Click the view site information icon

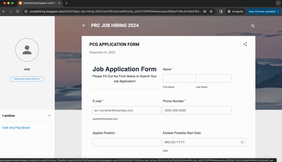pyautogui.click(x=26, y=12)
